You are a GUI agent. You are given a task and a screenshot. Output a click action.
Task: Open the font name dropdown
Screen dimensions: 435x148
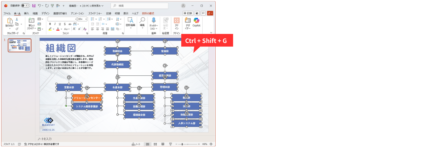[x=75, y=19]
